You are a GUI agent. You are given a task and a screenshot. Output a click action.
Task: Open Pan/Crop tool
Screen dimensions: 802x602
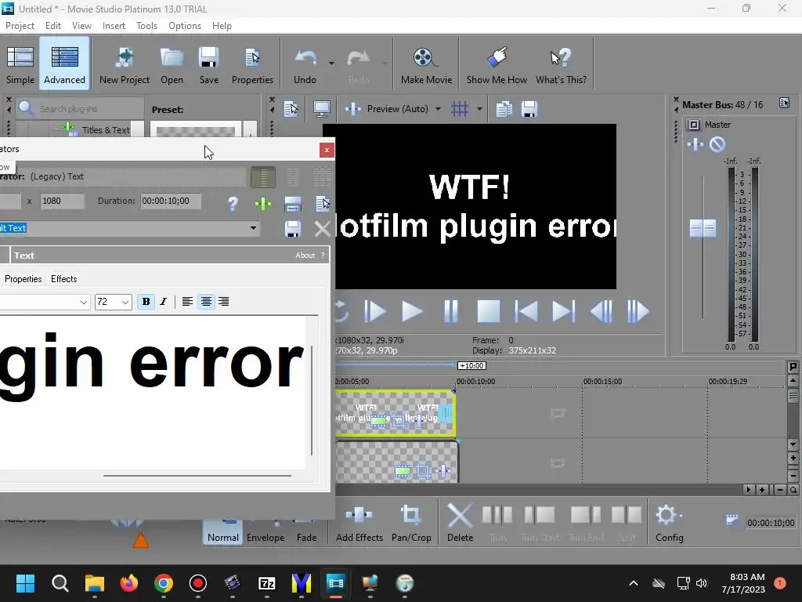(x=411, y=522)
